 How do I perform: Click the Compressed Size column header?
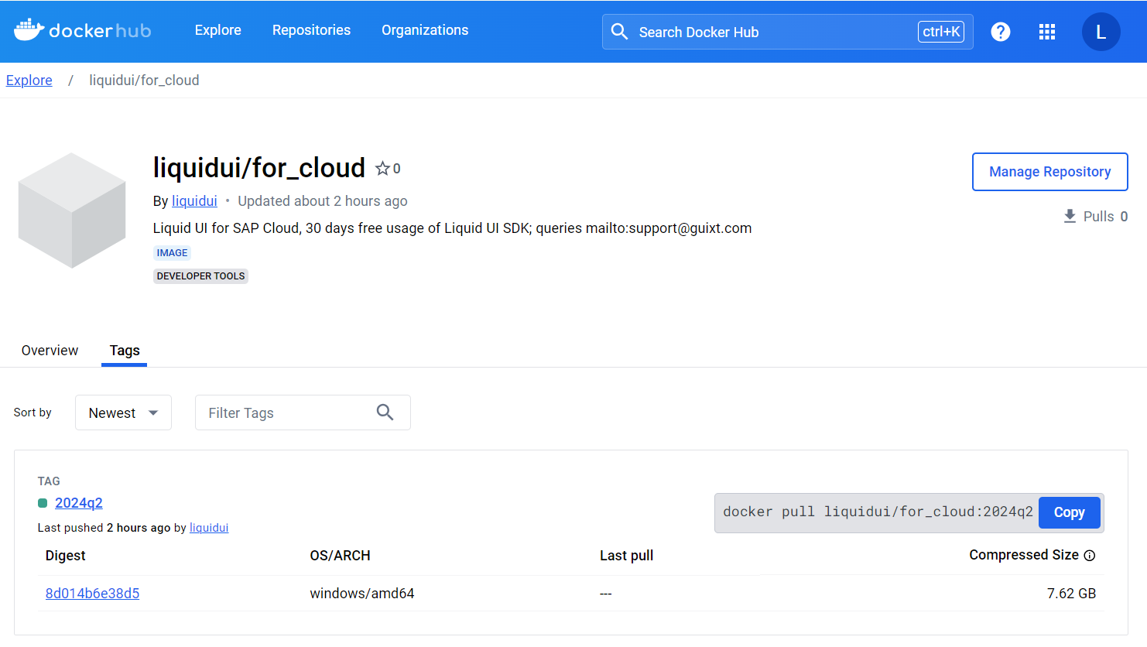click(1024, 555)
